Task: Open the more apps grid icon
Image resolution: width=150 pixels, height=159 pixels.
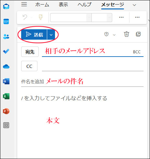Action: [6, 125]
